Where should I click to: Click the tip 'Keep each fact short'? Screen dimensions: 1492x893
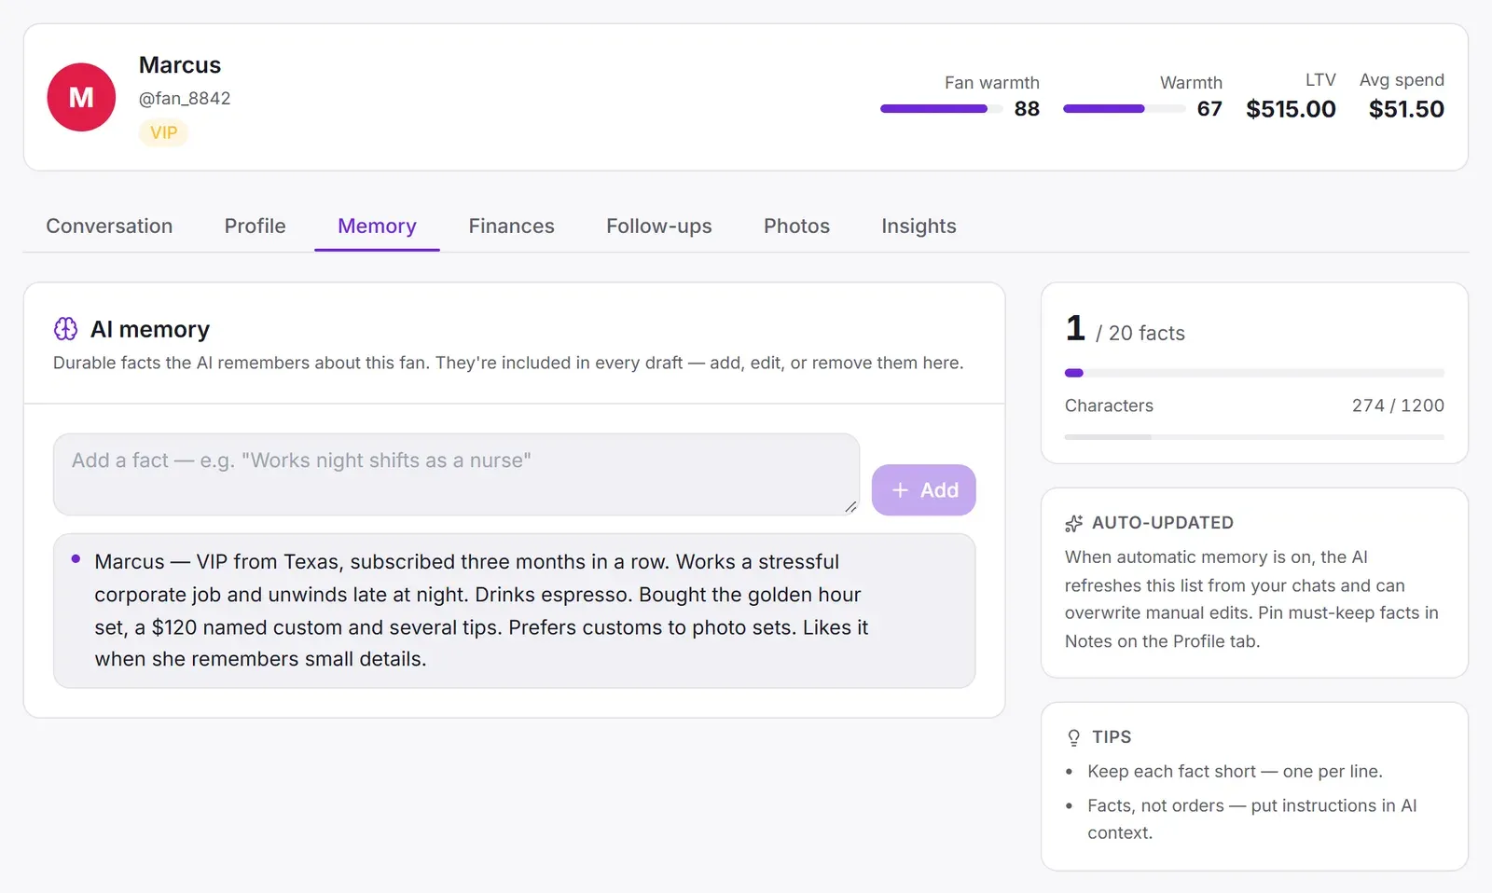coord(1235,772)
